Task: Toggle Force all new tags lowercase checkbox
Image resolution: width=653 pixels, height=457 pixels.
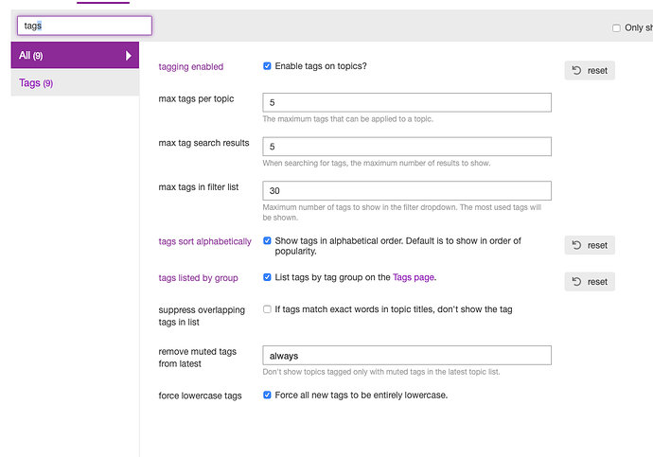Action: click(x=267, y=395)
